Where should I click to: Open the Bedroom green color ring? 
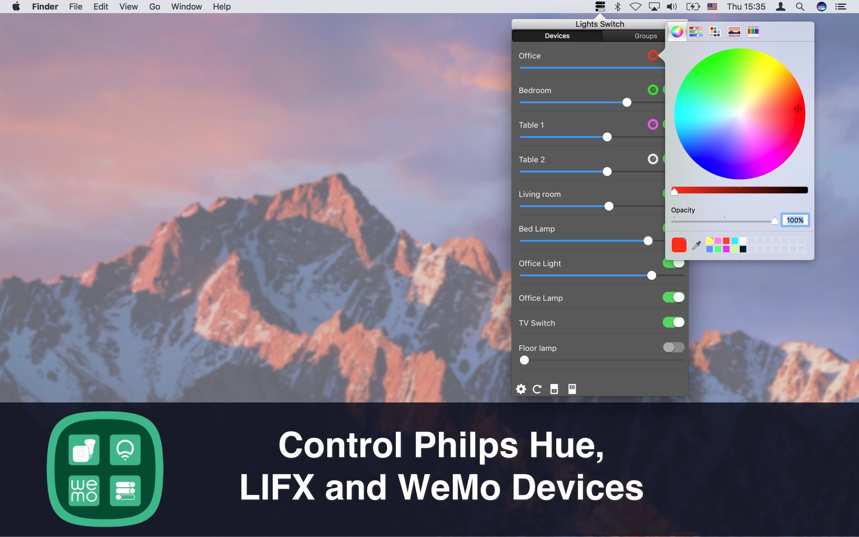pos(653,90)
